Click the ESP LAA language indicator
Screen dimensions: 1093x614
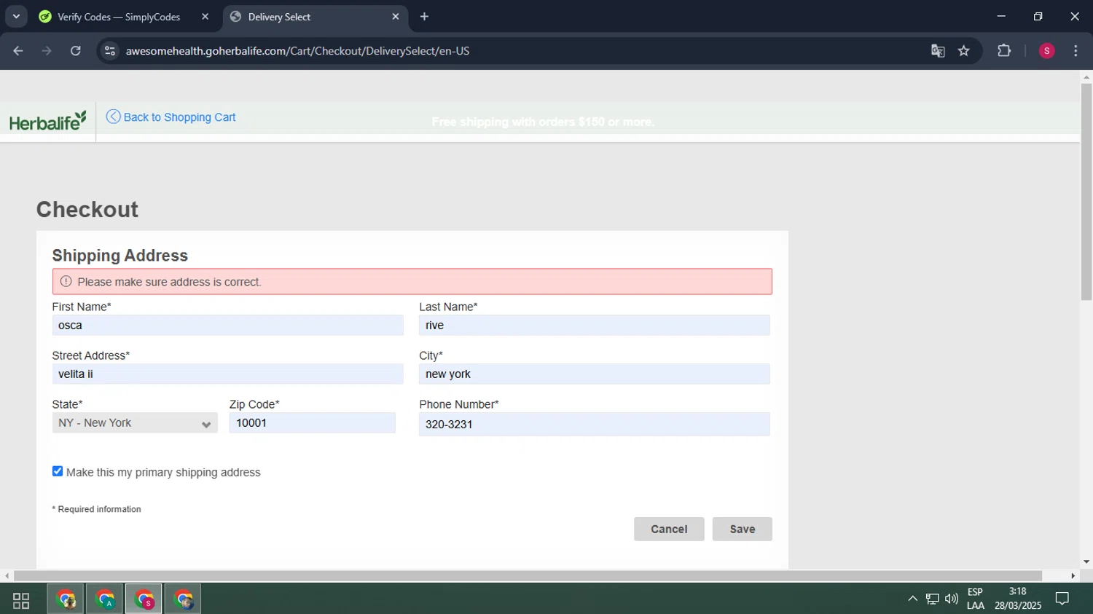tap(975, 599)
